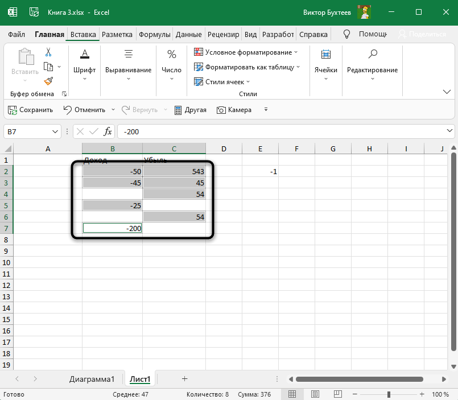This screenshot has width=458, height=400.
Task: Expand the Name Box dropdown
Action: [56, 131]
